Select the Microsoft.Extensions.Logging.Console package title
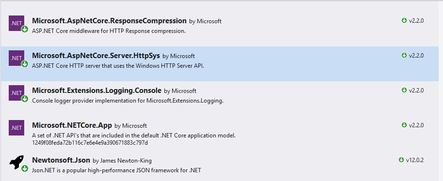Image resolution: width=443 pixels, height=181 pixels. pyautogui.click(x=96, y=91)
